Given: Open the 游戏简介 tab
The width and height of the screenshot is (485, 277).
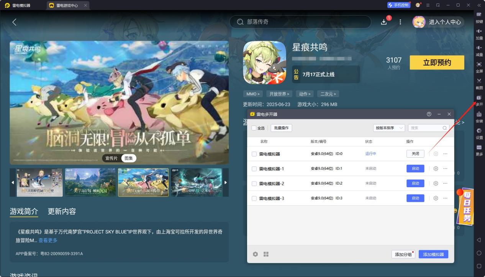Looking at the screenshot, I should tap(24, 211).
